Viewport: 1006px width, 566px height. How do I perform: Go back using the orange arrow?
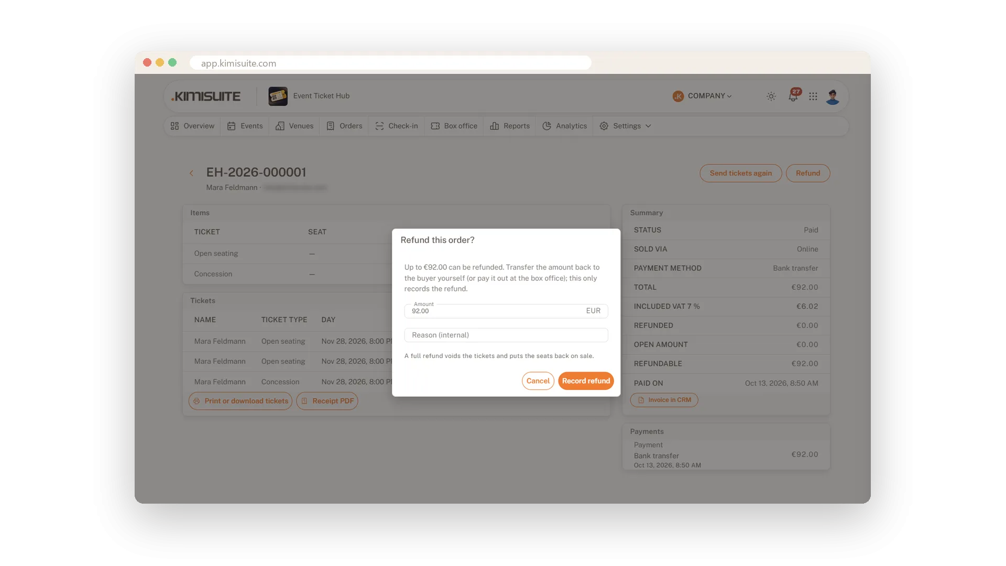click(191, 173)
